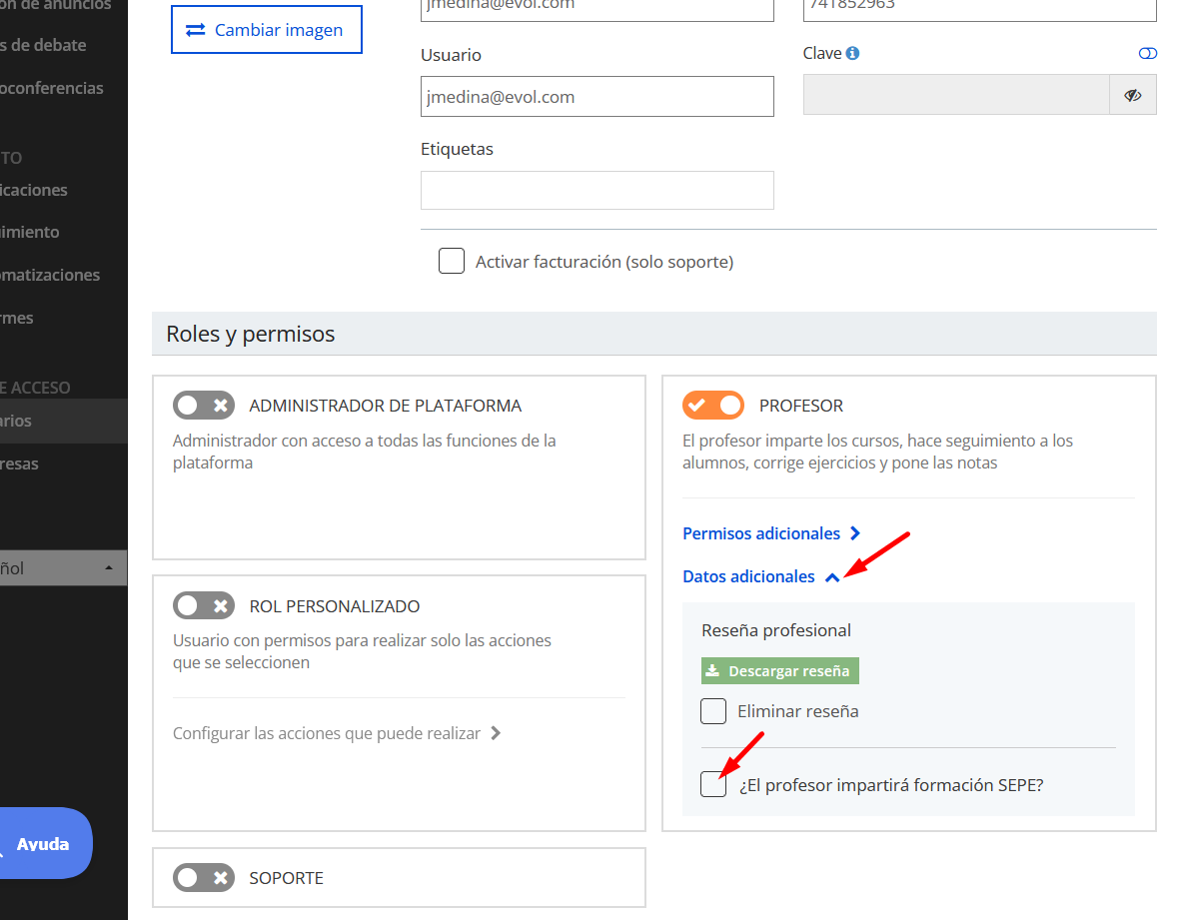Click the swap arrows on Cambiar imagen
The image size is (1178, 920).
[195, 30]
